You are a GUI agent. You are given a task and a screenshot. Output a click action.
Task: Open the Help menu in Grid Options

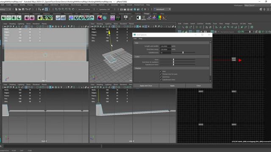(141, 38)
